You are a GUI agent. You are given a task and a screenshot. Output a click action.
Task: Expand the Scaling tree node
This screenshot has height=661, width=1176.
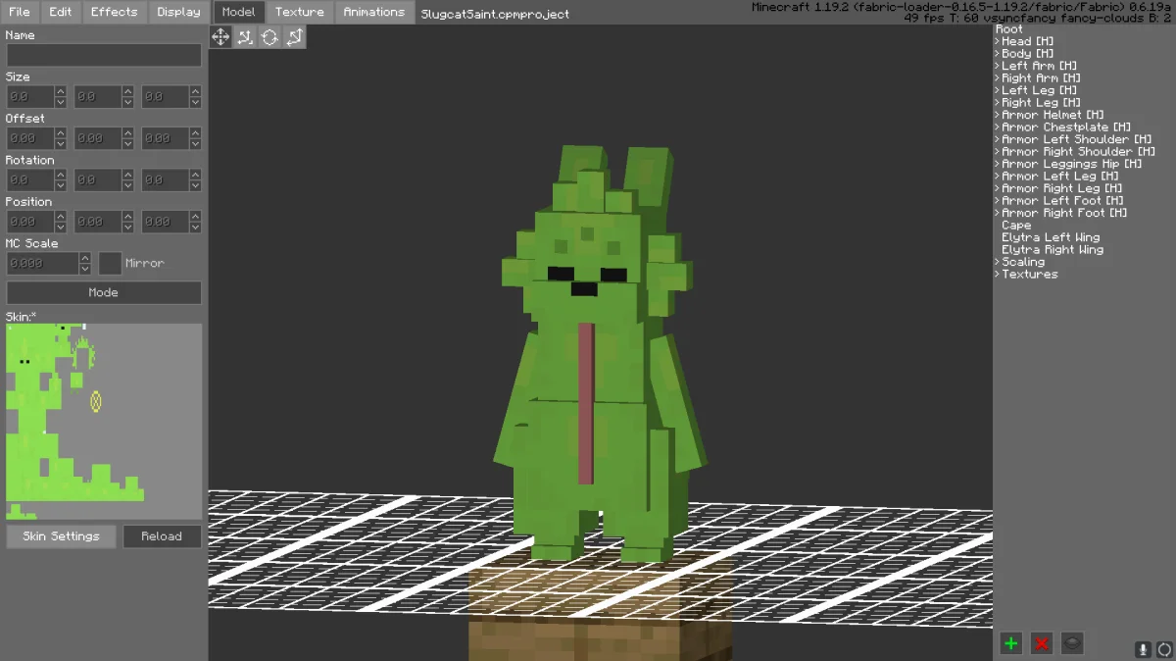click(997, 262)
